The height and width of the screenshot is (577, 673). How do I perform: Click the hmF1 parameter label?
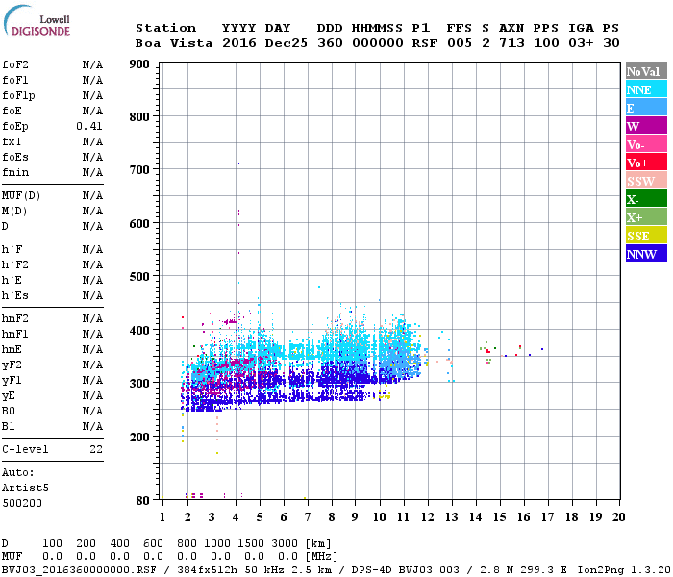coord(15,335)
